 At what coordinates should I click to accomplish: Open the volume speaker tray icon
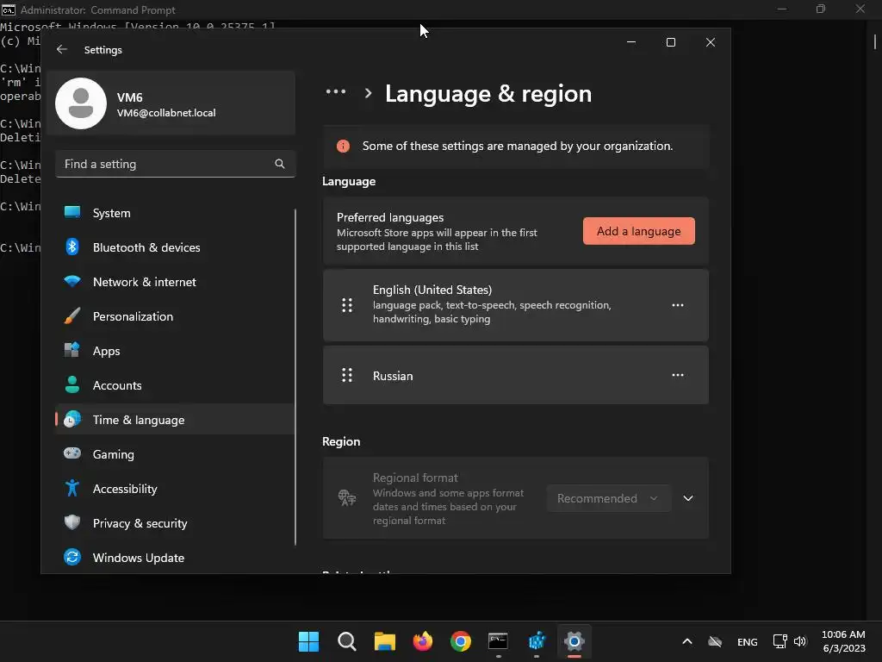[800, 641]
